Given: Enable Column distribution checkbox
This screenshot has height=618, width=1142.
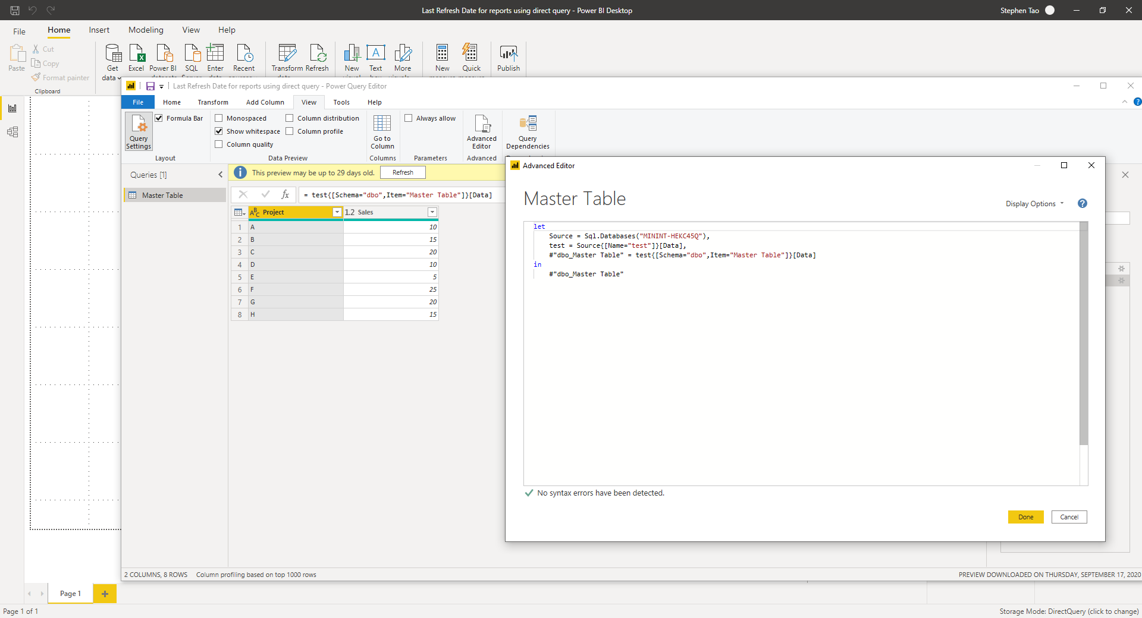Looking at the screenshot, I should point(290,118).
